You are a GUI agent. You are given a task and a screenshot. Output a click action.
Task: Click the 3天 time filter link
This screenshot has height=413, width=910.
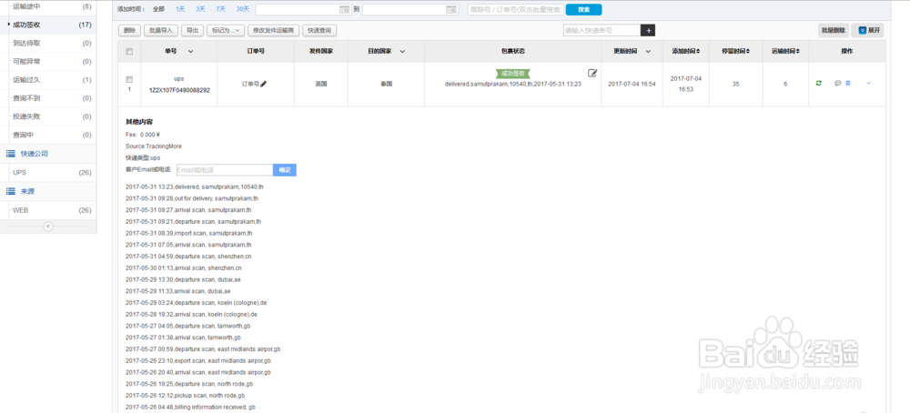[200, 9]
